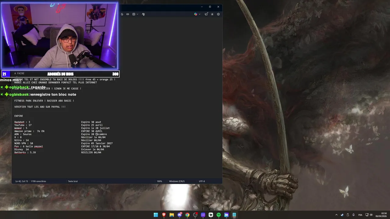Open Notepad settings gear
390x219 pixels.
click(218, 14)
